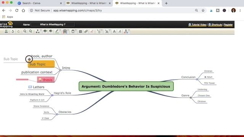Click the envelope icon beside Letters
The height and width of the screenshot is (137, 244).
tap(30, 87)
